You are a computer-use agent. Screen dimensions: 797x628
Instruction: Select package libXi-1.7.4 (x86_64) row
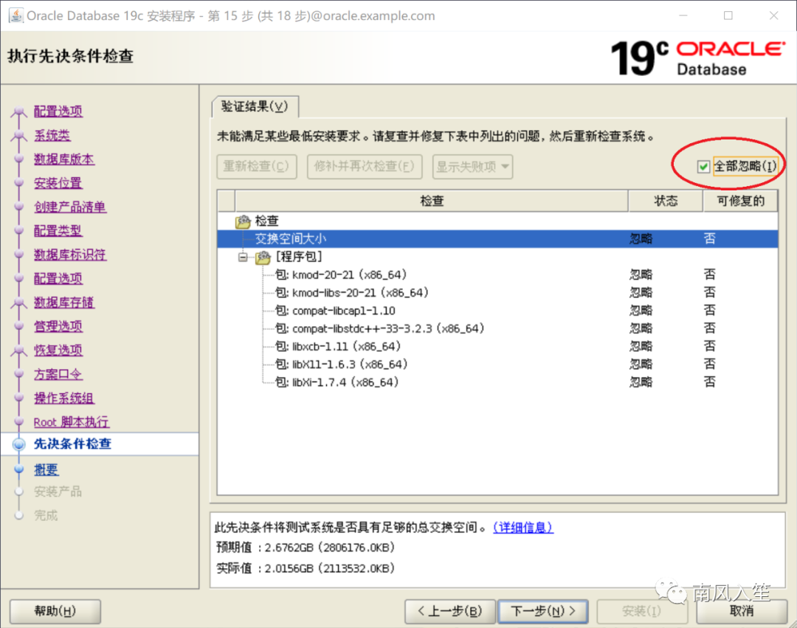tap(497, 382)
